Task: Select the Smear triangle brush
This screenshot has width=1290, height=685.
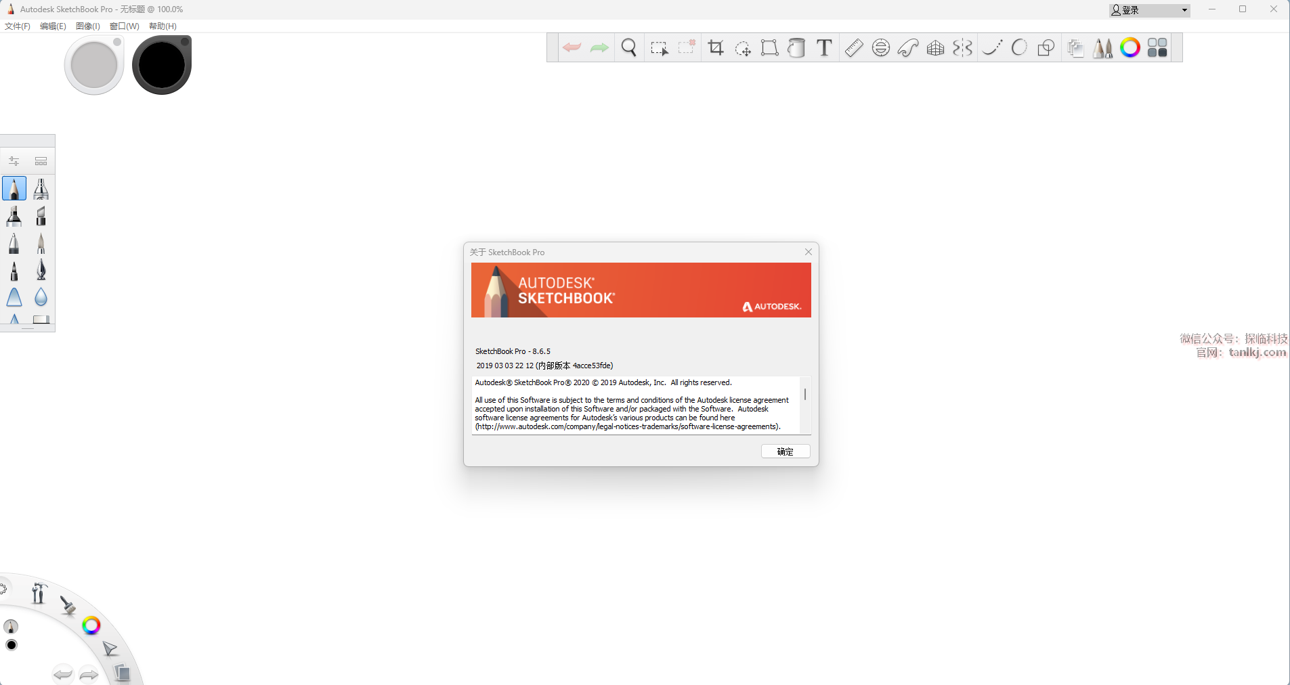Action: [14, 297]
